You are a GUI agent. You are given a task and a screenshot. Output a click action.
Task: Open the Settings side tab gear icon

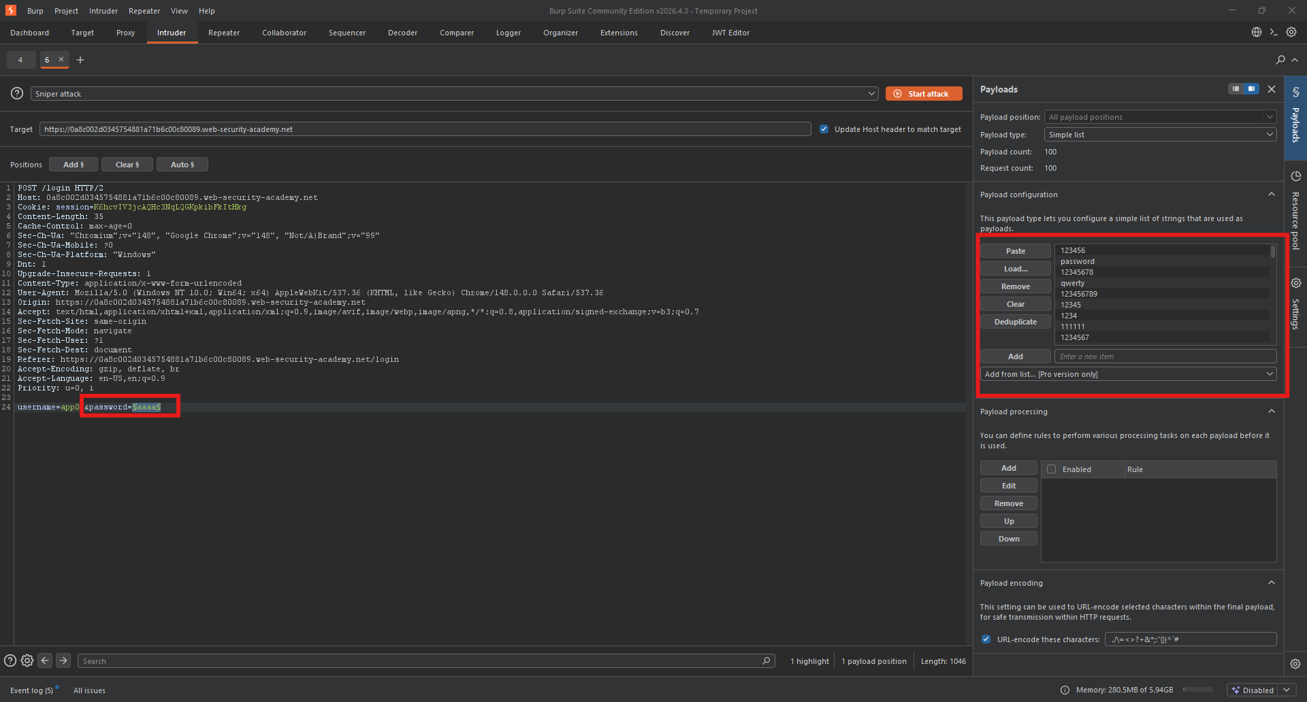tap(1296, 283)
